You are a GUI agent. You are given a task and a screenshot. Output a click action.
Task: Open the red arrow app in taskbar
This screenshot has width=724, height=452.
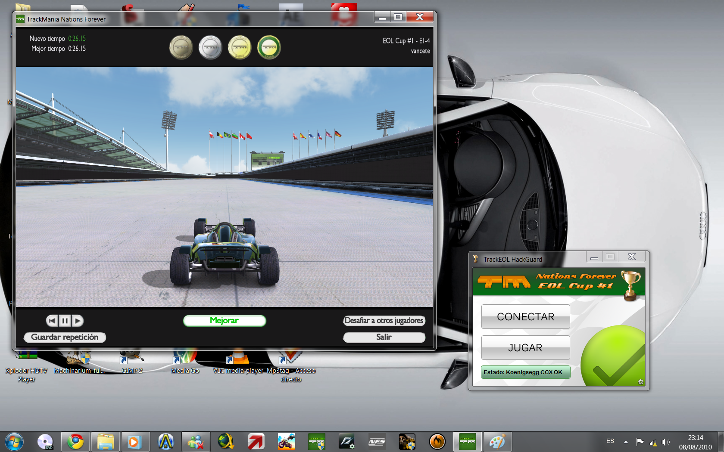pyautogui.click(x=256, y=442)
